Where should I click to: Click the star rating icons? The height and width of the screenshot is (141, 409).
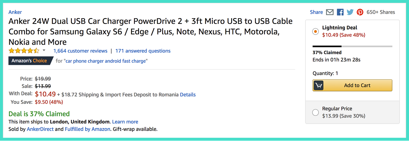(x=24, y=51)
